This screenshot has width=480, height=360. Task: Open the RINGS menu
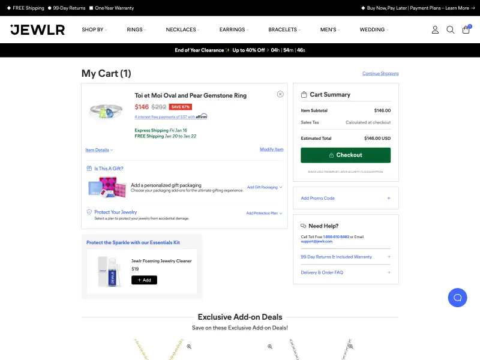pyautogui.click(x=136, y=29)
